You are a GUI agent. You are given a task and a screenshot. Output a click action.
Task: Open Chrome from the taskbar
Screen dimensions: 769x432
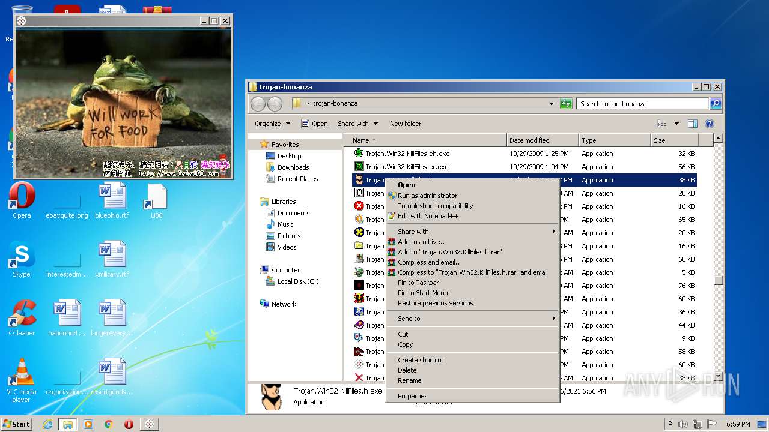click(x=109, y=424)
